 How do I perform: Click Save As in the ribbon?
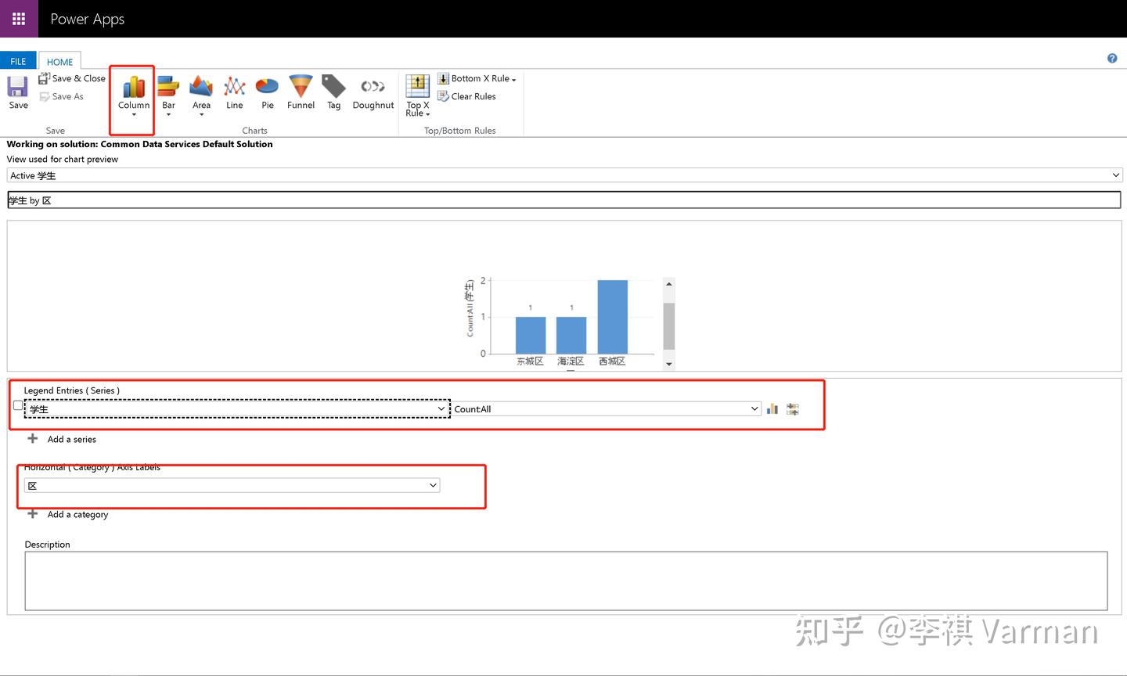62,96
